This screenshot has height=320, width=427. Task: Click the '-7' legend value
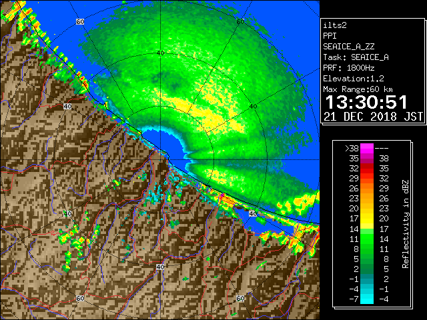(x=354, y=299)
